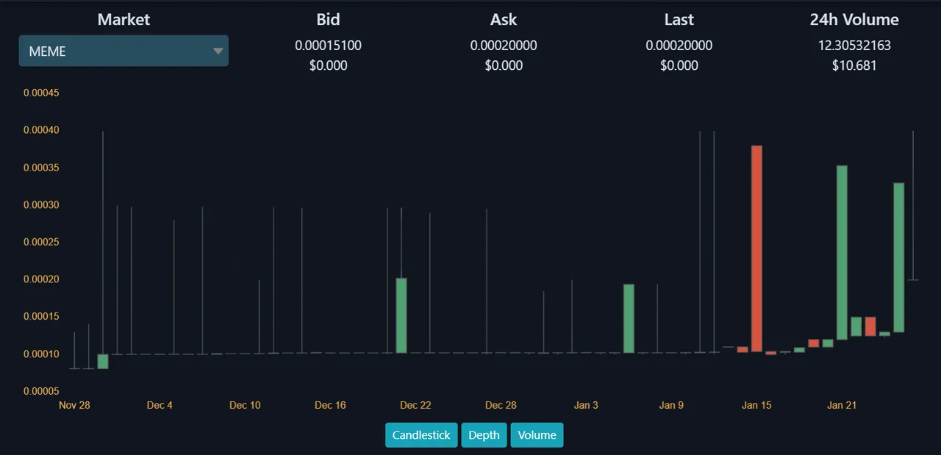Click the Jan 3 date axis label
Image resolution: width=941 pixels, height=455 pixels.
point(586,405)
